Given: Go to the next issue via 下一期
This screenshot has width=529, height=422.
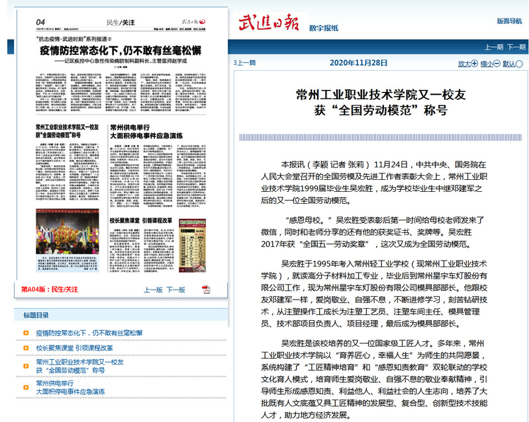Looking at the screenshot, I should click(516, 47).
